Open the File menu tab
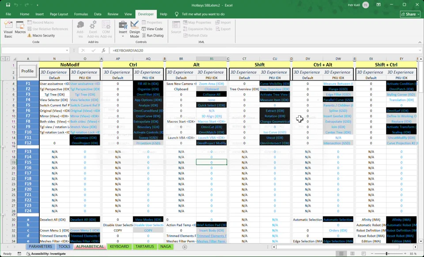The image size is (424, 257). [x=8, y=14]
